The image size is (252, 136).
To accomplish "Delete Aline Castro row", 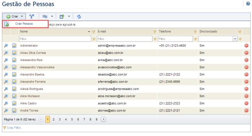I will (246, 103).
